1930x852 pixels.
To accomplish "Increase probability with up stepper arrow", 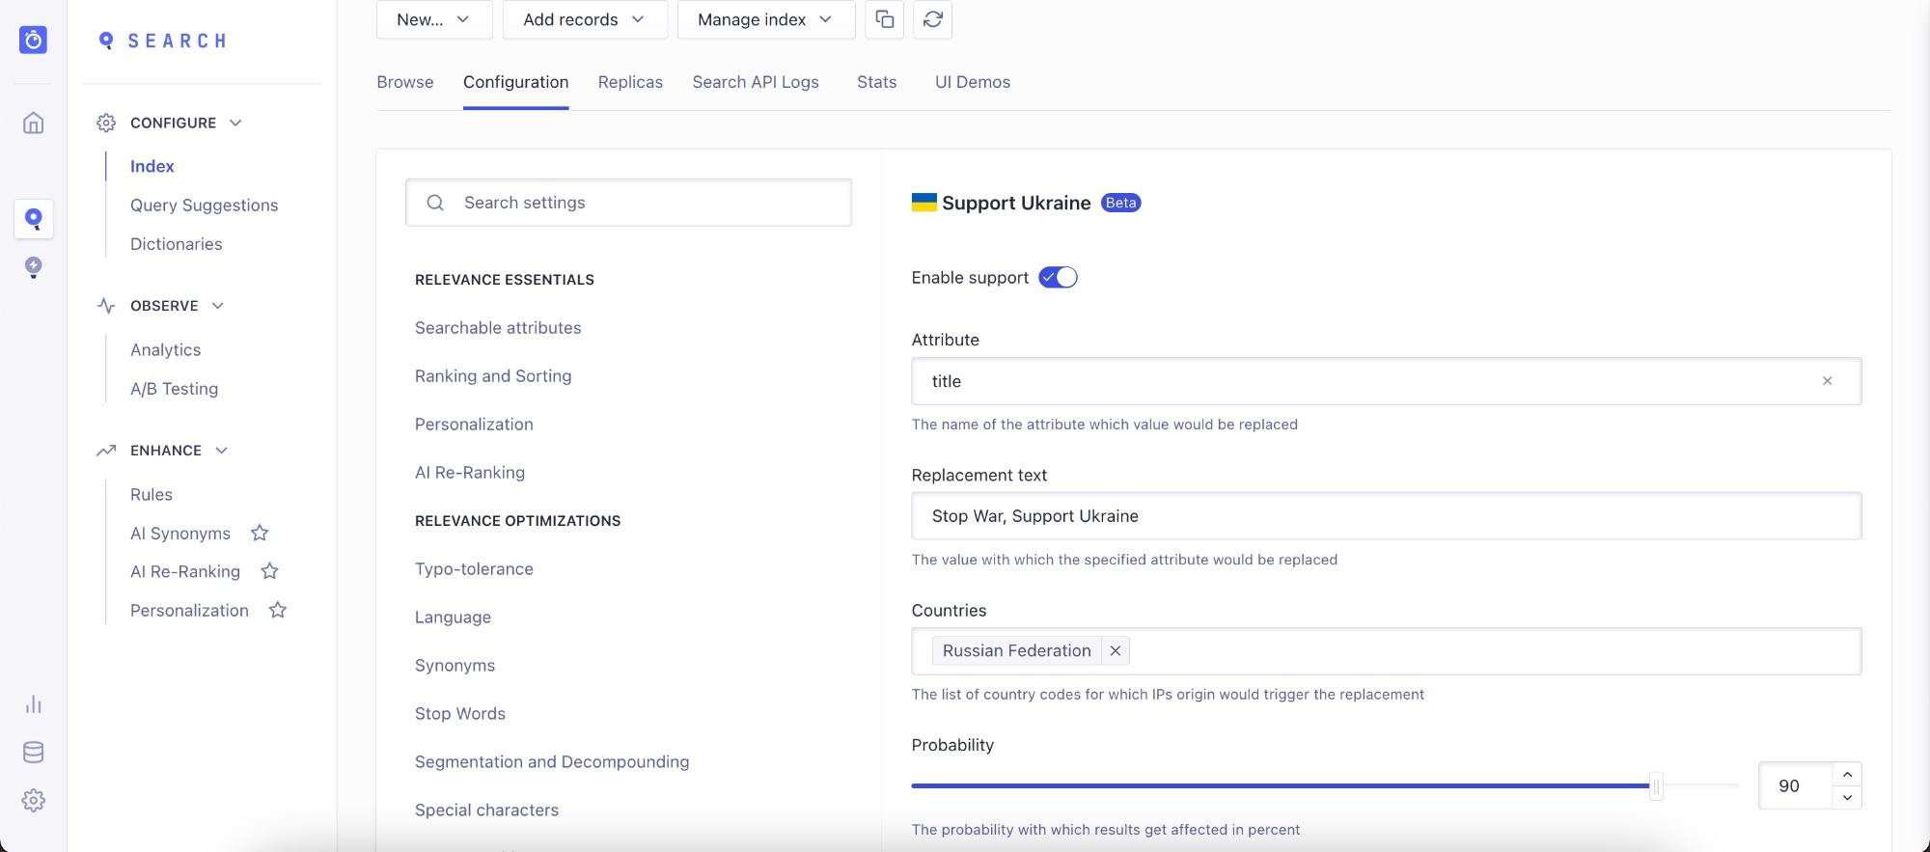I will point(1847,775).
